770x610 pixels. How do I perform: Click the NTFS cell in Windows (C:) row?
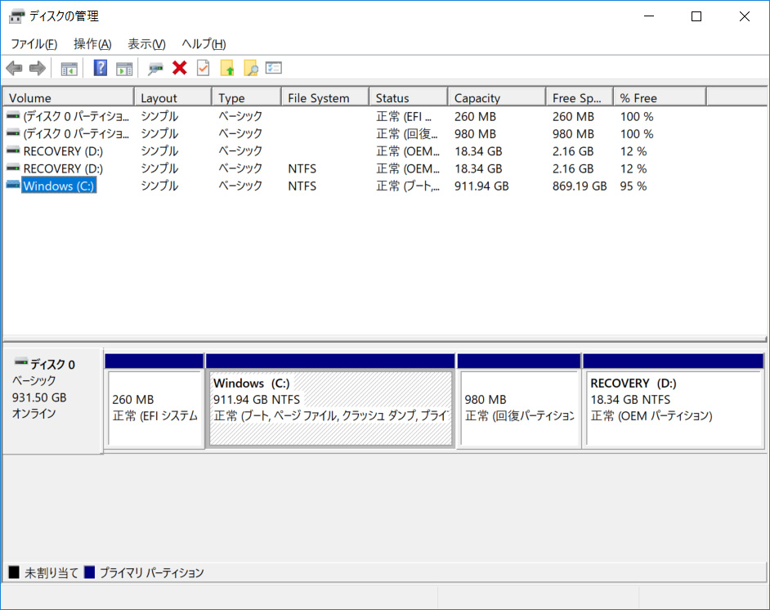[302, 186]
